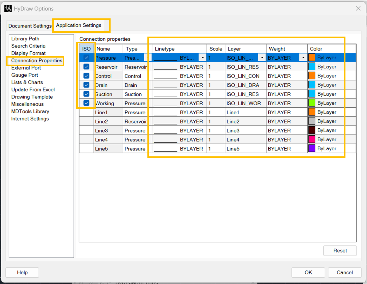367x284 pixels.
Task: Click the Color column header
Action: coord(332,49)
